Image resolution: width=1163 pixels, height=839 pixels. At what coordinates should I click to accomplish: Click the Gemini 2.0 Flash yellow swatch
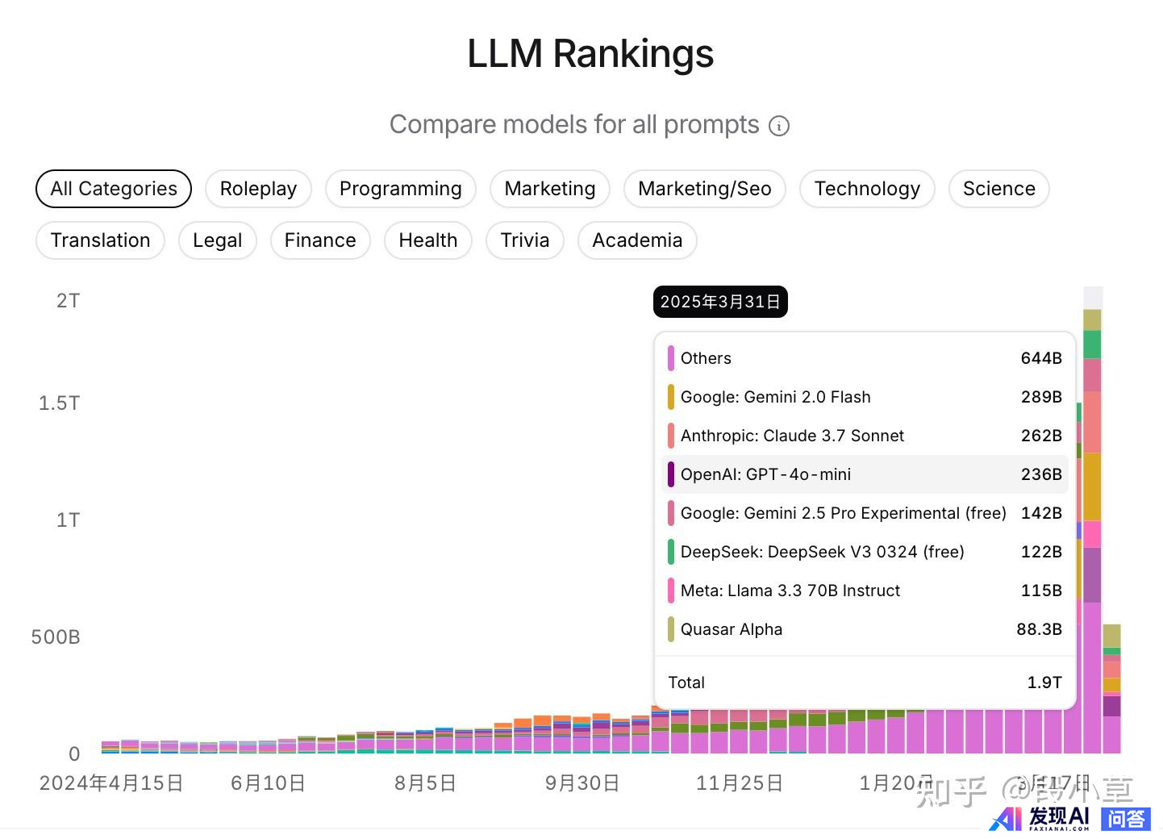pyautogui.click(x=671, y=397)
